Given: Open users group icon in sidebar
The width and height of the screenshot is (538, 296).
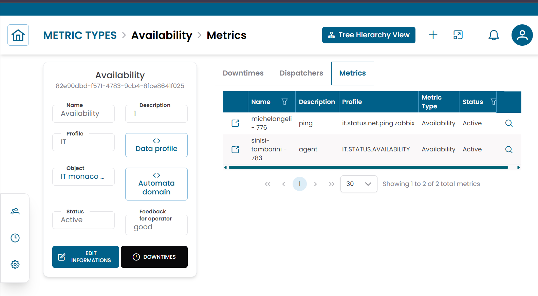Looking at the screenshot, I should (x=15, y=211).
